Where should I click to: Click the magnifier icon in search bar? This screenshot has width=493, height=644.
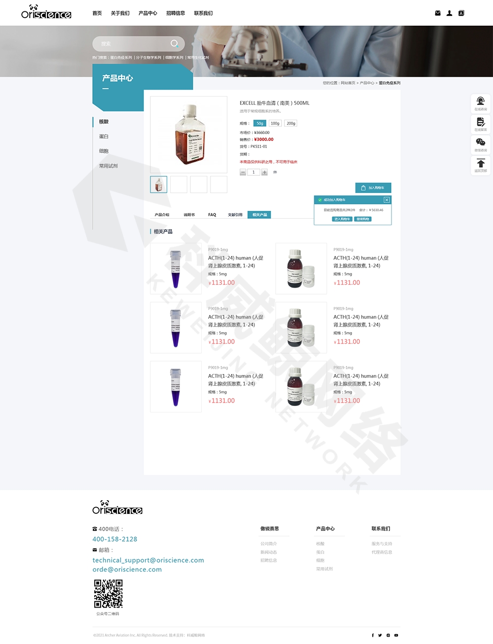point(174,43)
